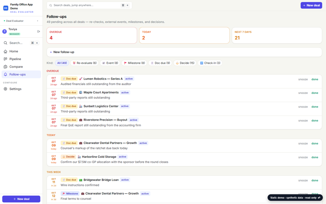The width and height of the screenshot is (326, 204).
Task: Click active badge next to Sunbelt Logistics
Action: (x=125, y=106)
